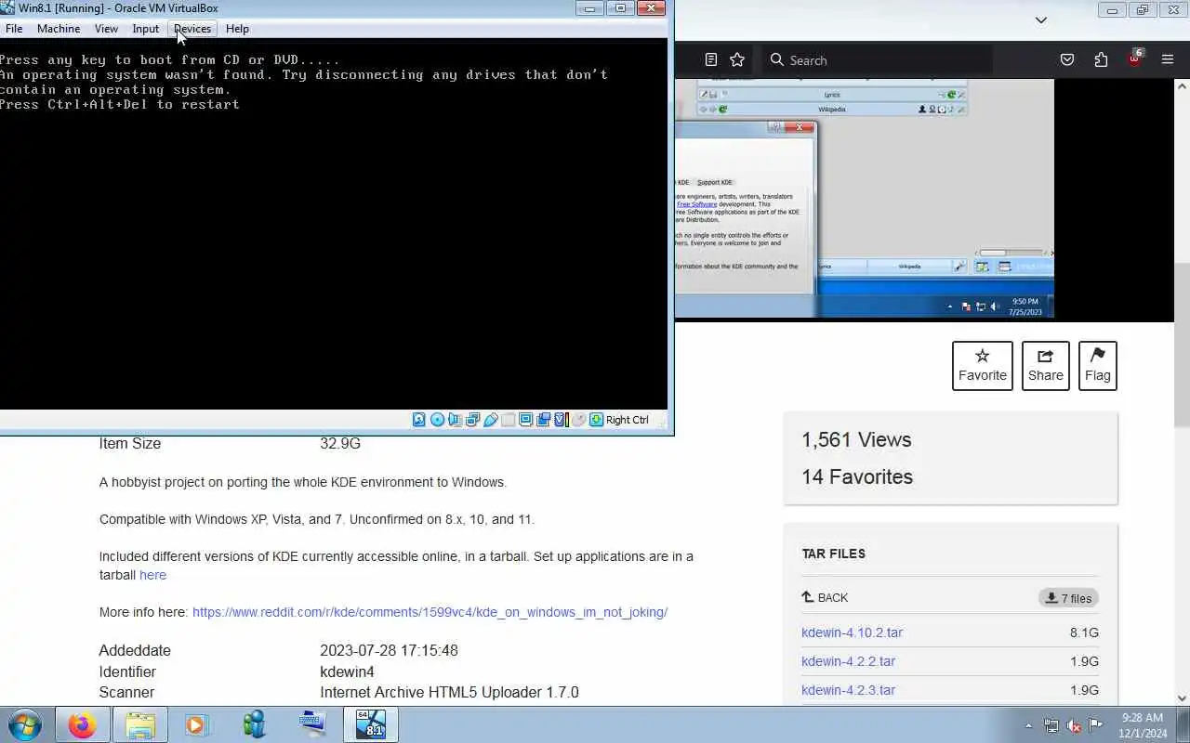
Task: Click the display settings icon in VM status bar
Action: coord(525,420)
